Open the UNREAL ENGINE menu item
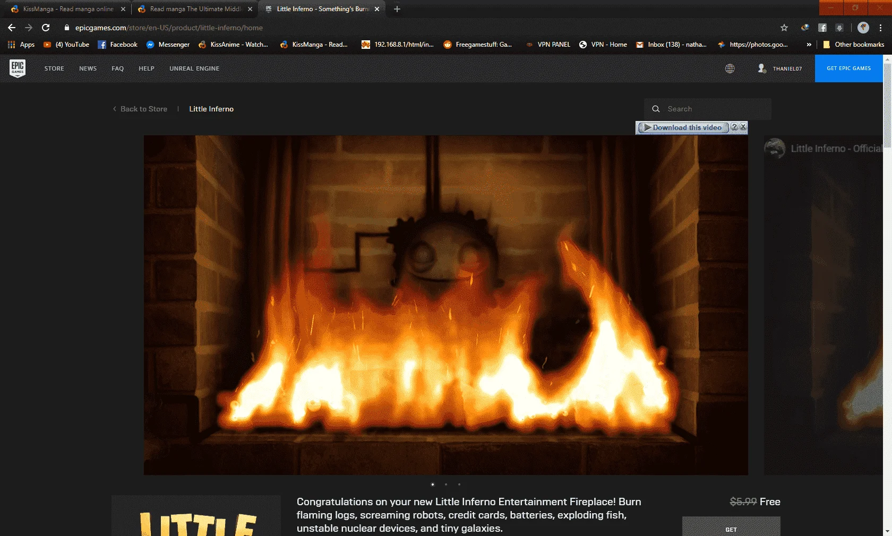 [194, 68]
